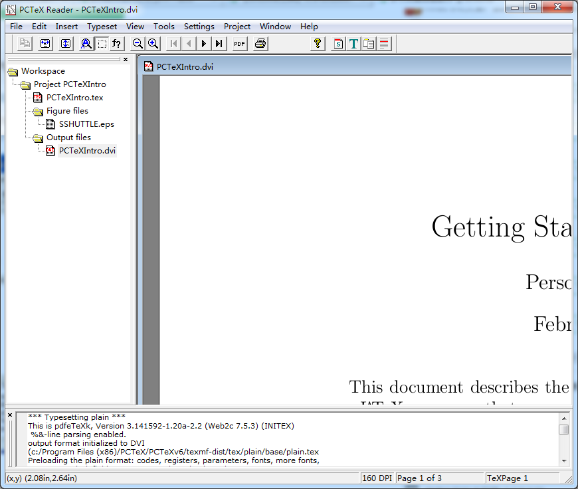Screen dimensions: 578x489
Task: Click the Find Text magnifier icon
Action: [86, 43]
